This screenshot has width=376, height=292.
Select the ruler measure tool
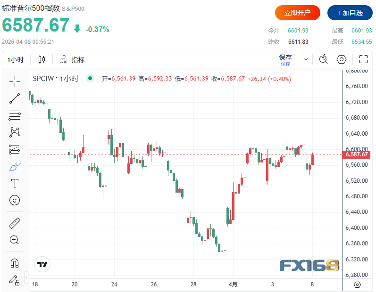(15, 223)
